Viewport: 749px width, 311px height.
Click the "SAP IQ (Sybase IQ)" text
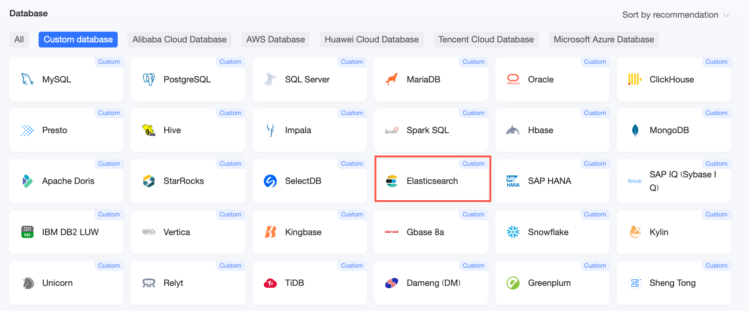click(683, 181)
